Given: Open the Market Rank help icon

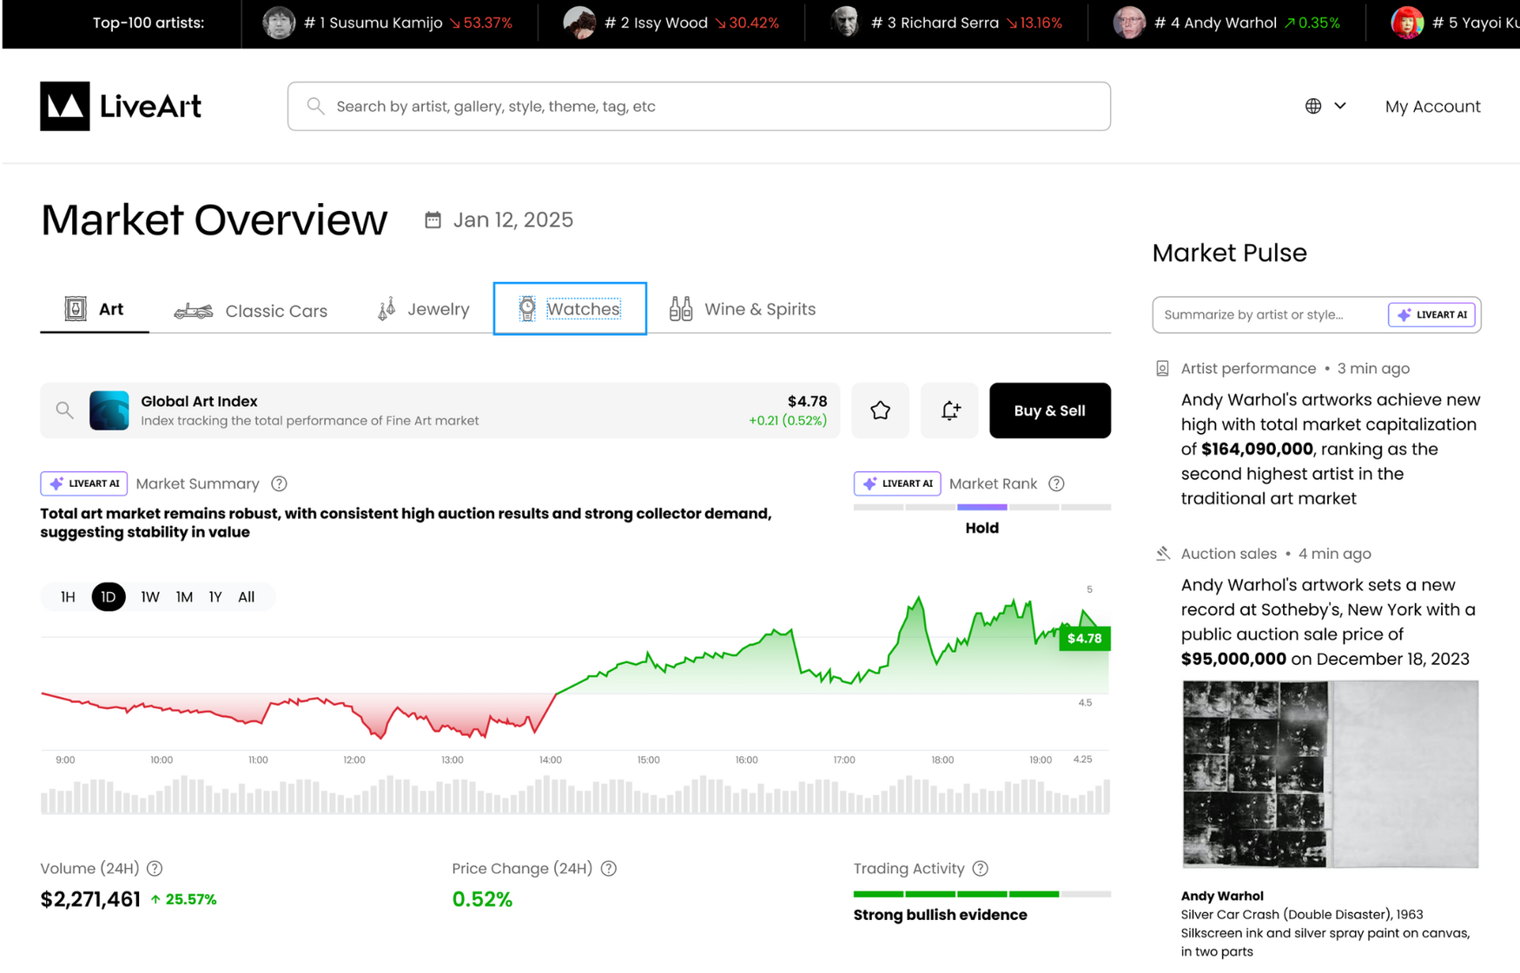Looking at the screenshot, I should [x=1056, y=483].
